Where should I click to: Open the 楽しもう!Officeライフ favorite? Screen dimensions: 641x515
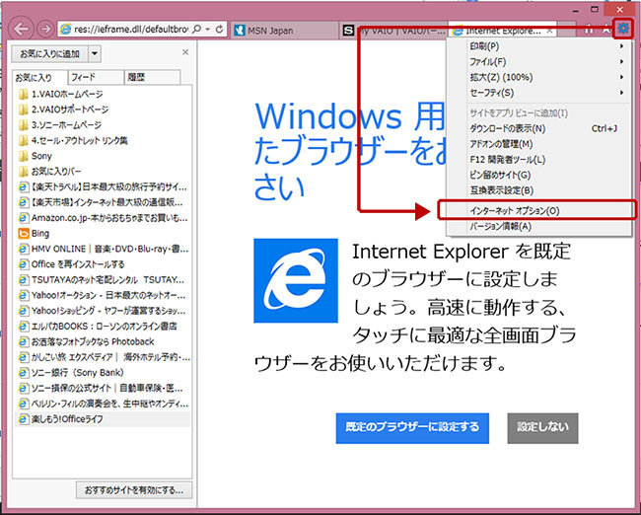coord(103,419)
